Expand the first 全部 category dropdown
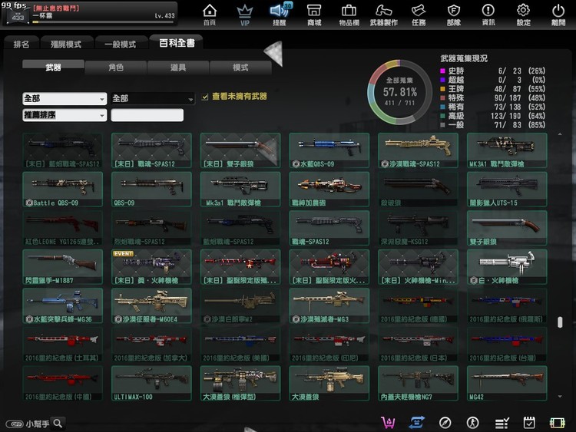The height and width of the screenshot is (432, 576). click(x=65, y=99)
